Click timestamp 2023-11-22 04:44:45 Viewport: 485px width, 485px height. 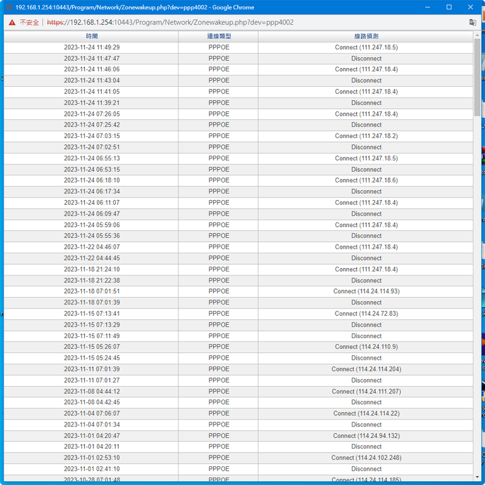92,258
